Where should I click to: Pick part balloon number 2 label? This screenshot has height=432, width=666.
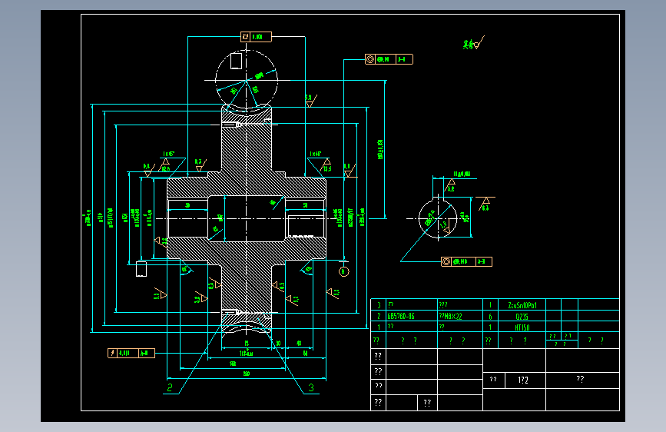pos(170,387)
